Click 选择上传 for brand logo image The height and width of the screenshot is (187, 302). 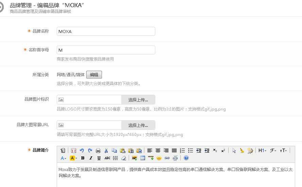pos(138,100)
